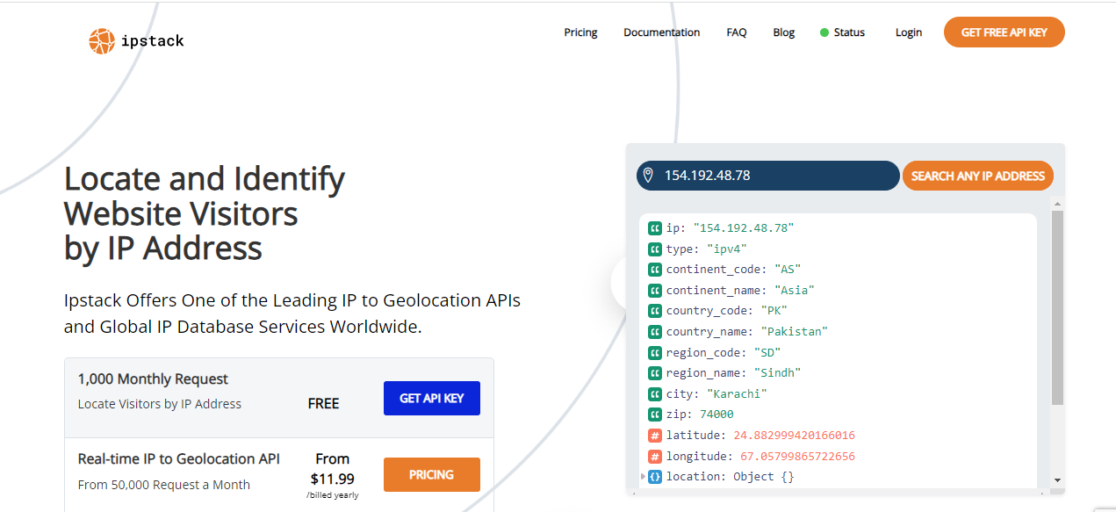Click string type icon beside type row
Screen dimensions: 1116x512
pyautogui.click(x=654, y=249)
